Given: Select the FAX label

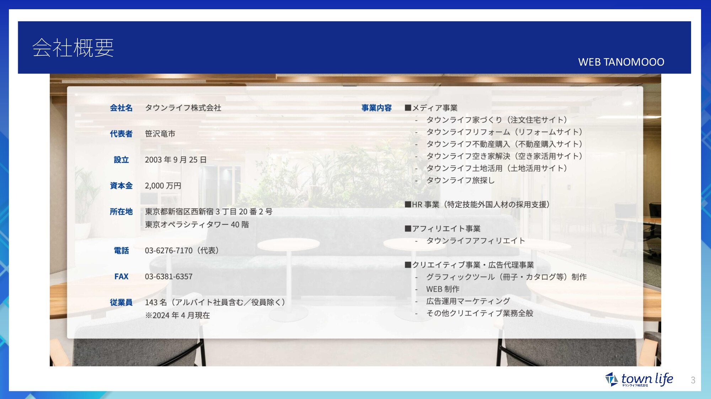Looking at the screenshot, I should click(x=121, y=276).
